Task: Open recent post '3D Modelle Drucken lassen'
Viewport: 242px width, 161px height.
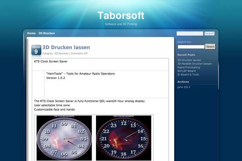Action: point(194,64)
